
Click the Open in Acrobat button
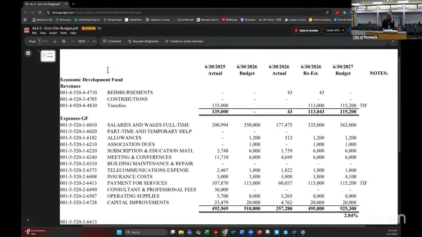coord(306,30)
